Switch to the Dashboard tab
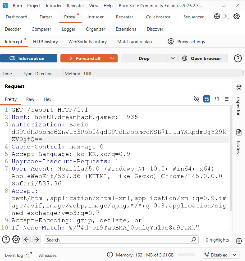The width and height of the screenshot is (245, 261). coord(16,17)
